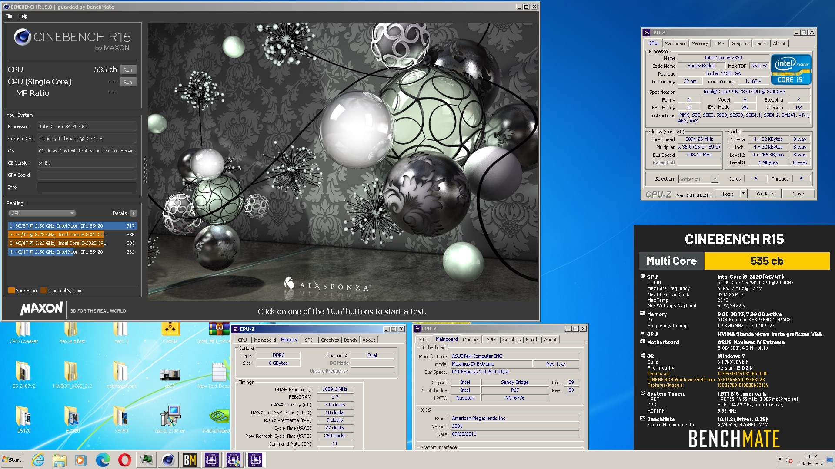Select the ranking row scoring 533

click(73, 243)
